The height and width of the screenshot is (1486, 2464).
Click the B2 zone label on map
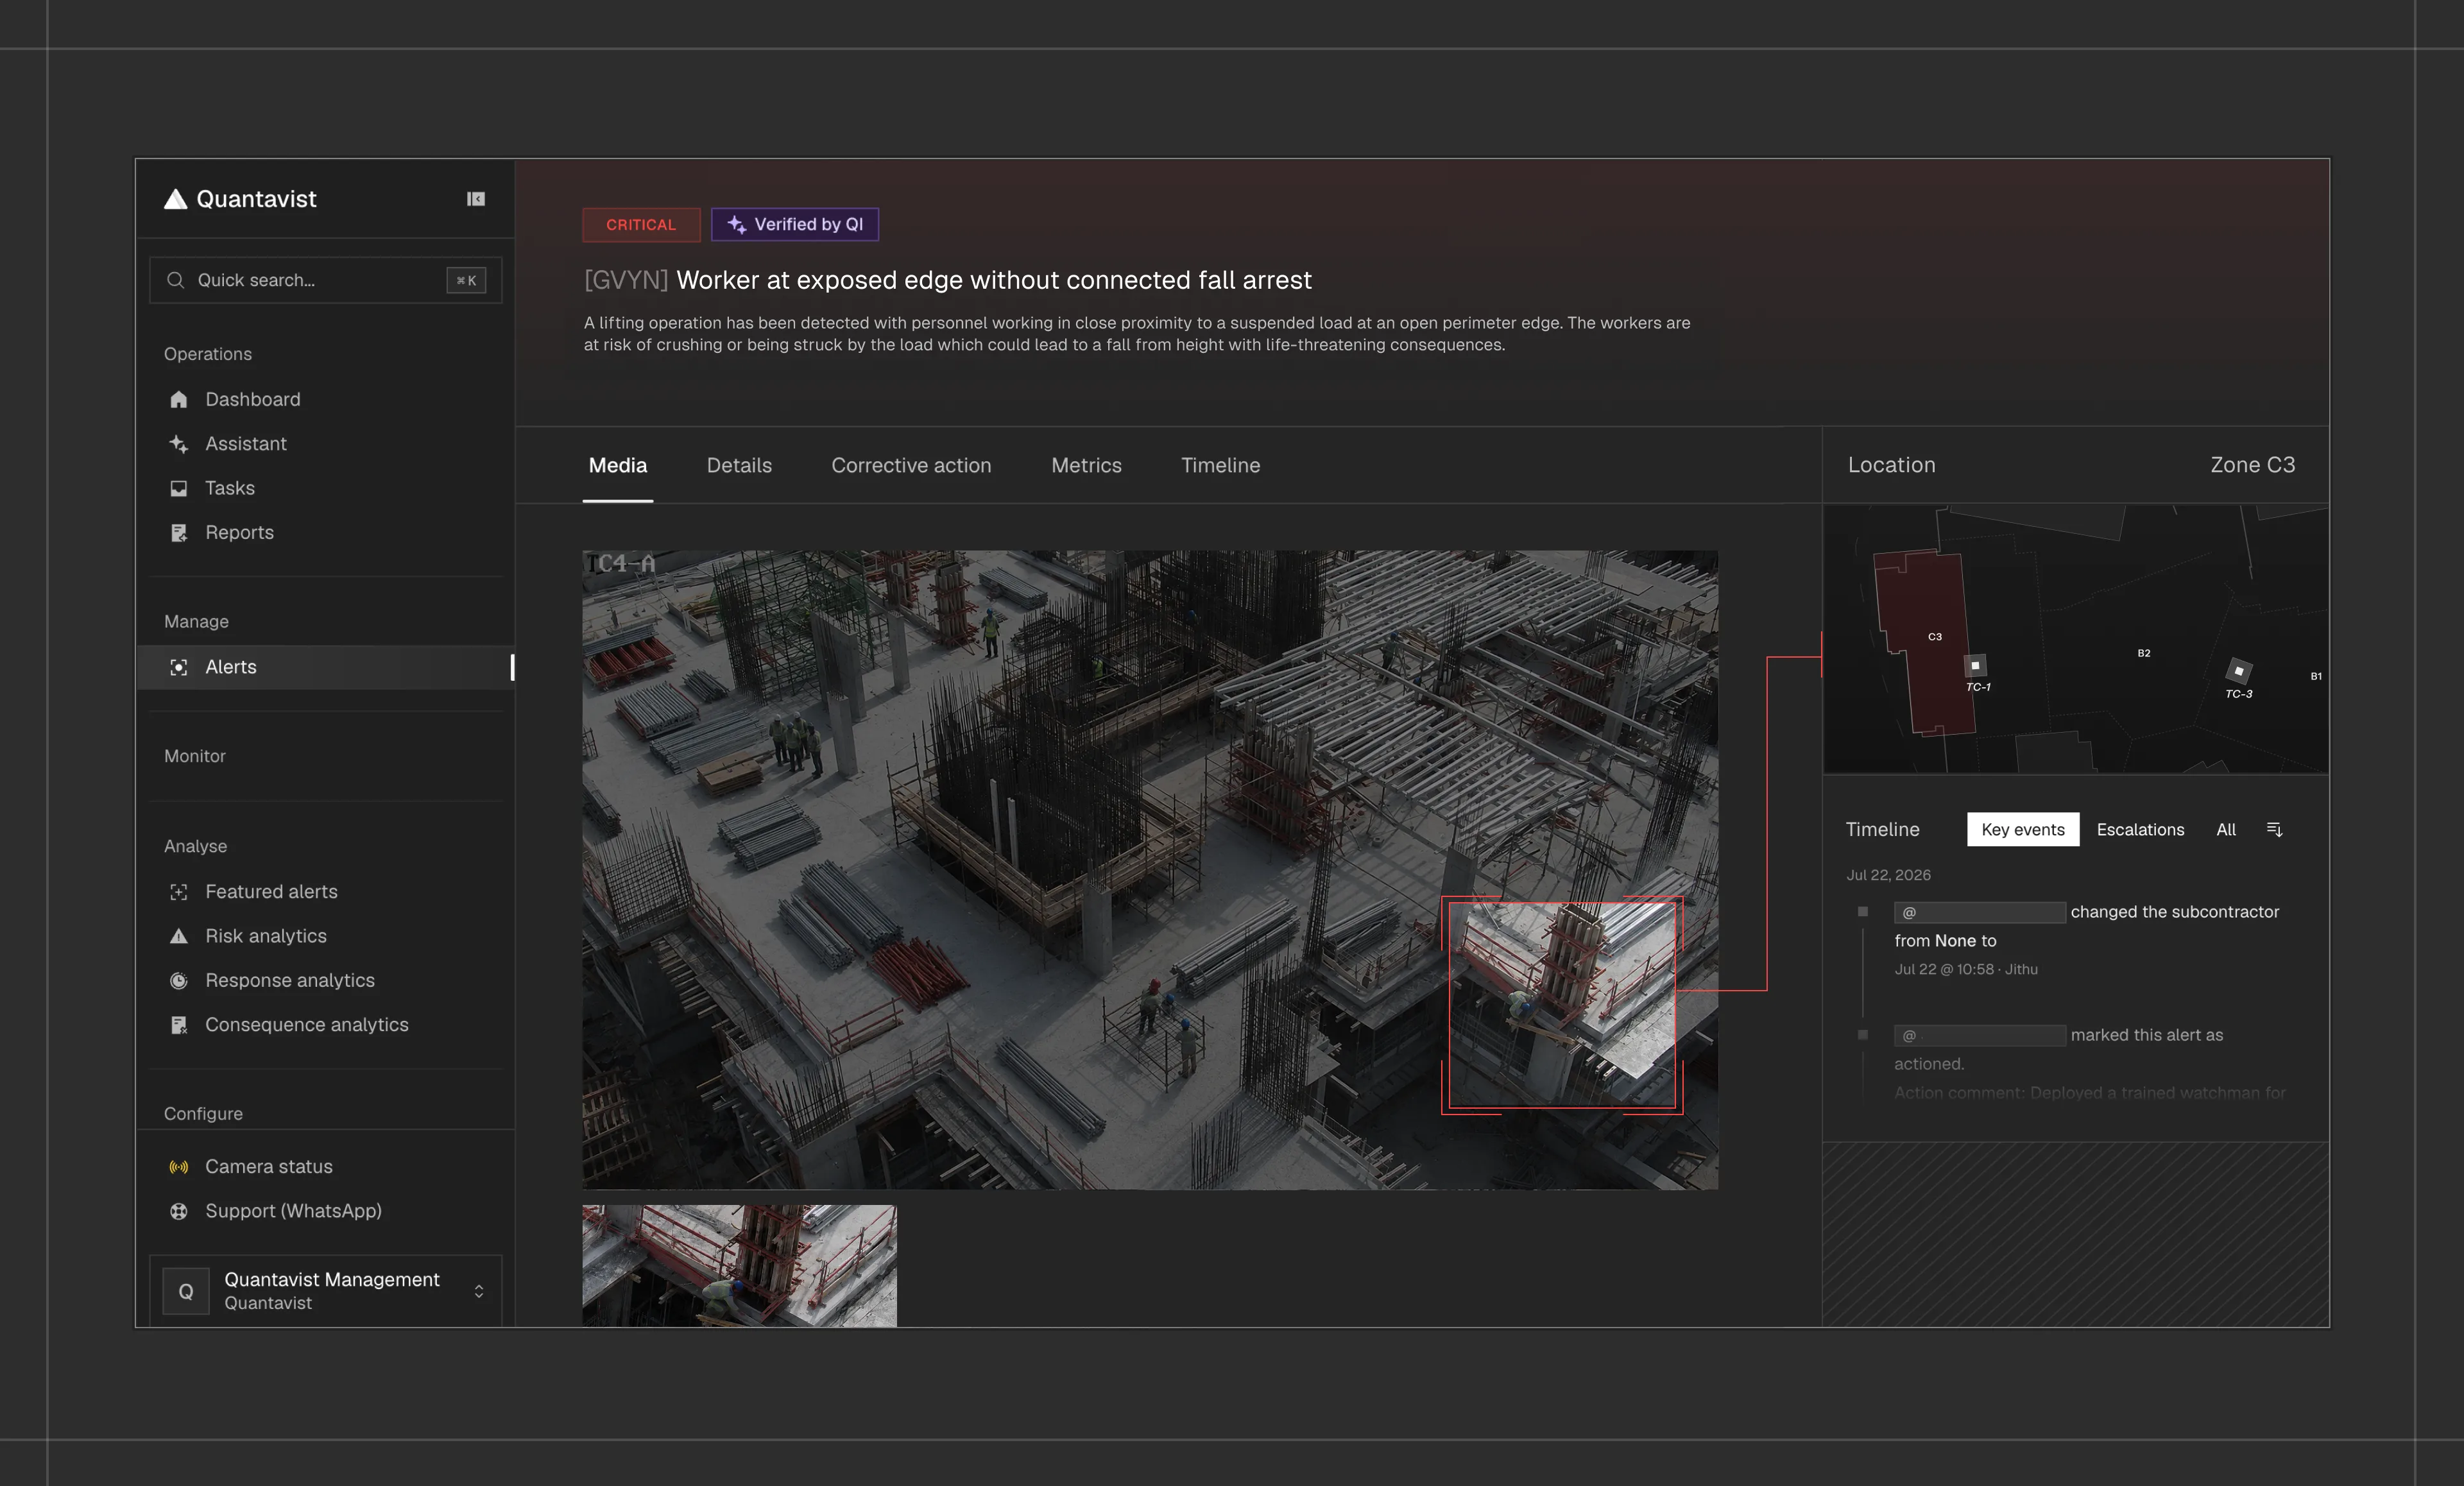(2143, 653)
